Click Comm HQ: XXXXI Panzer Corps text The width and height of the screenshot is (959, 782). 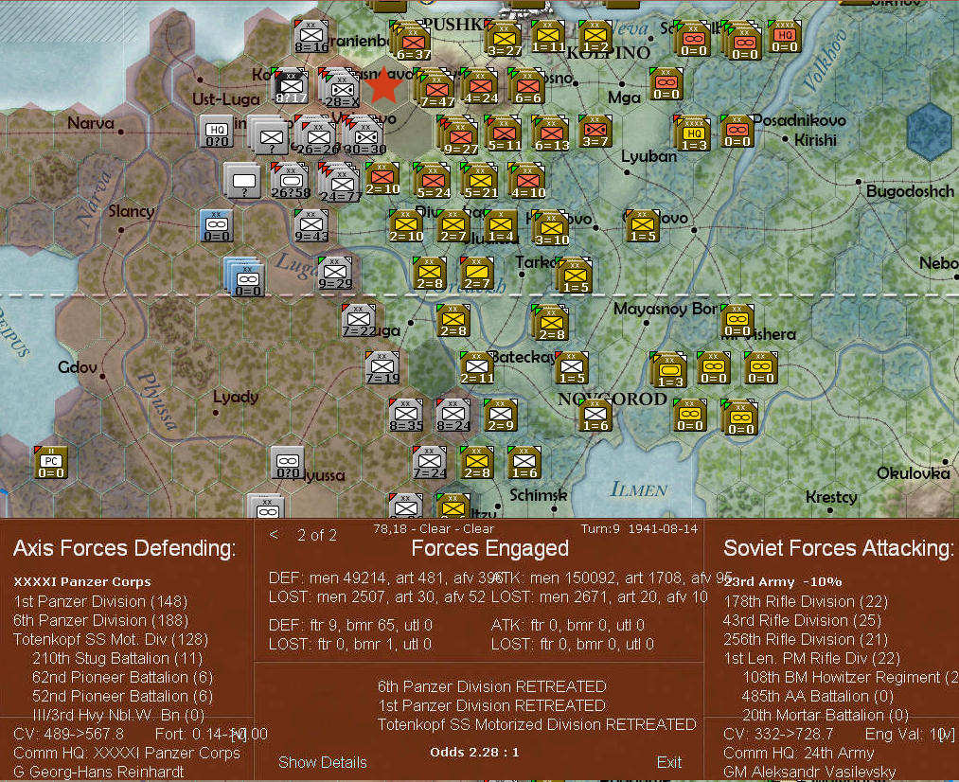point(127,753)
